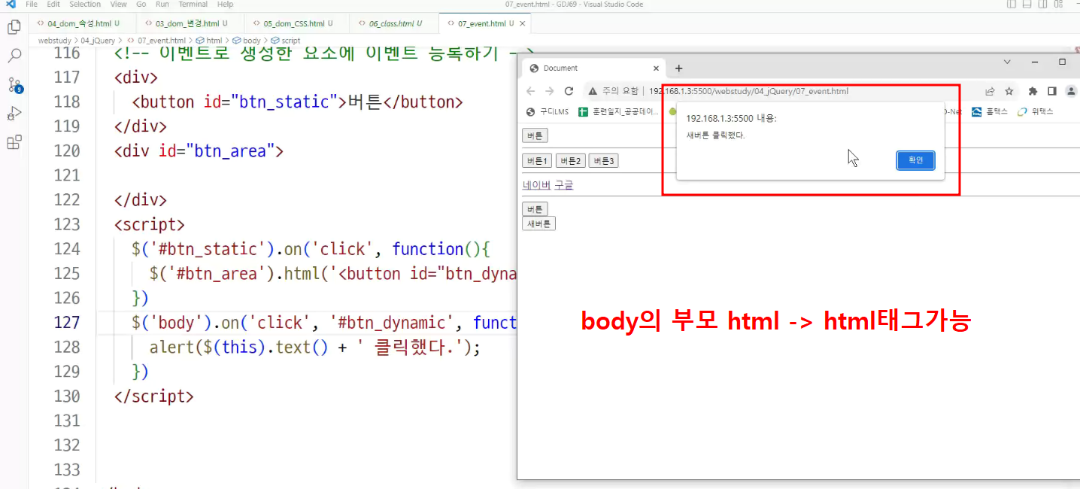The width and height of the screenshot is (1080, 489).
Task: Confirm the alert with 확인 button
Action: [x=915, y=160]
